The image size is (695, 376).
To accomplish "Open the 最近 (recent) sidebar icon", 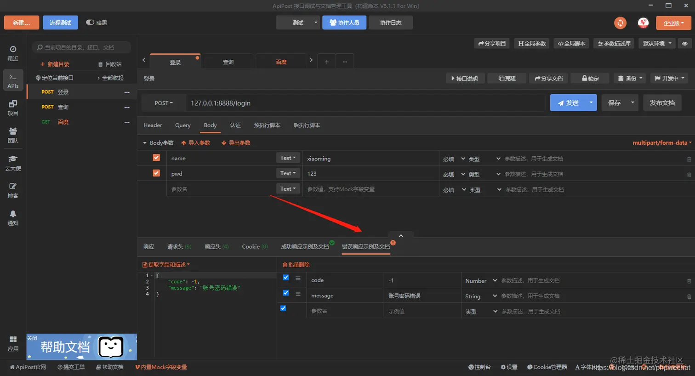I will click(x=13, y=53).
